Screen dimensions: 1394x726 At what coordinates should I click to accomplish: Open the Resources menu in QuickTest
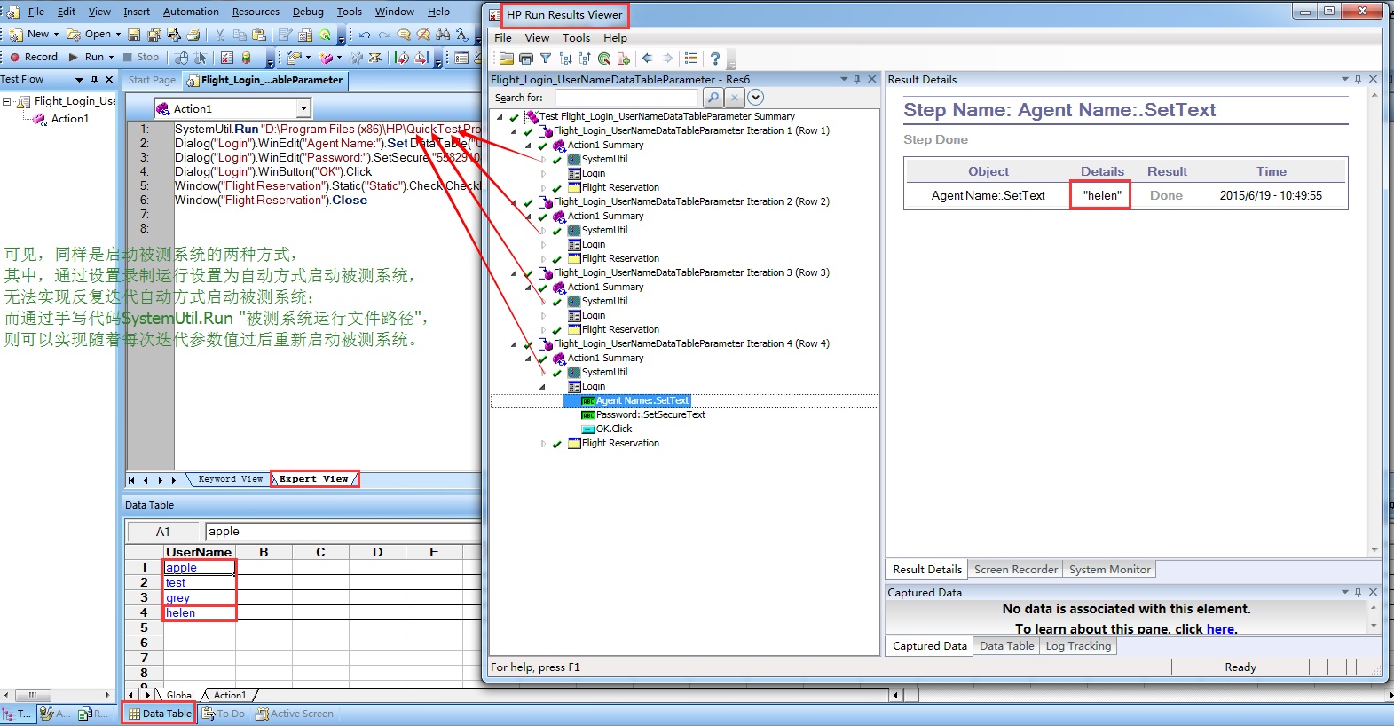click(x=256, y=12)
